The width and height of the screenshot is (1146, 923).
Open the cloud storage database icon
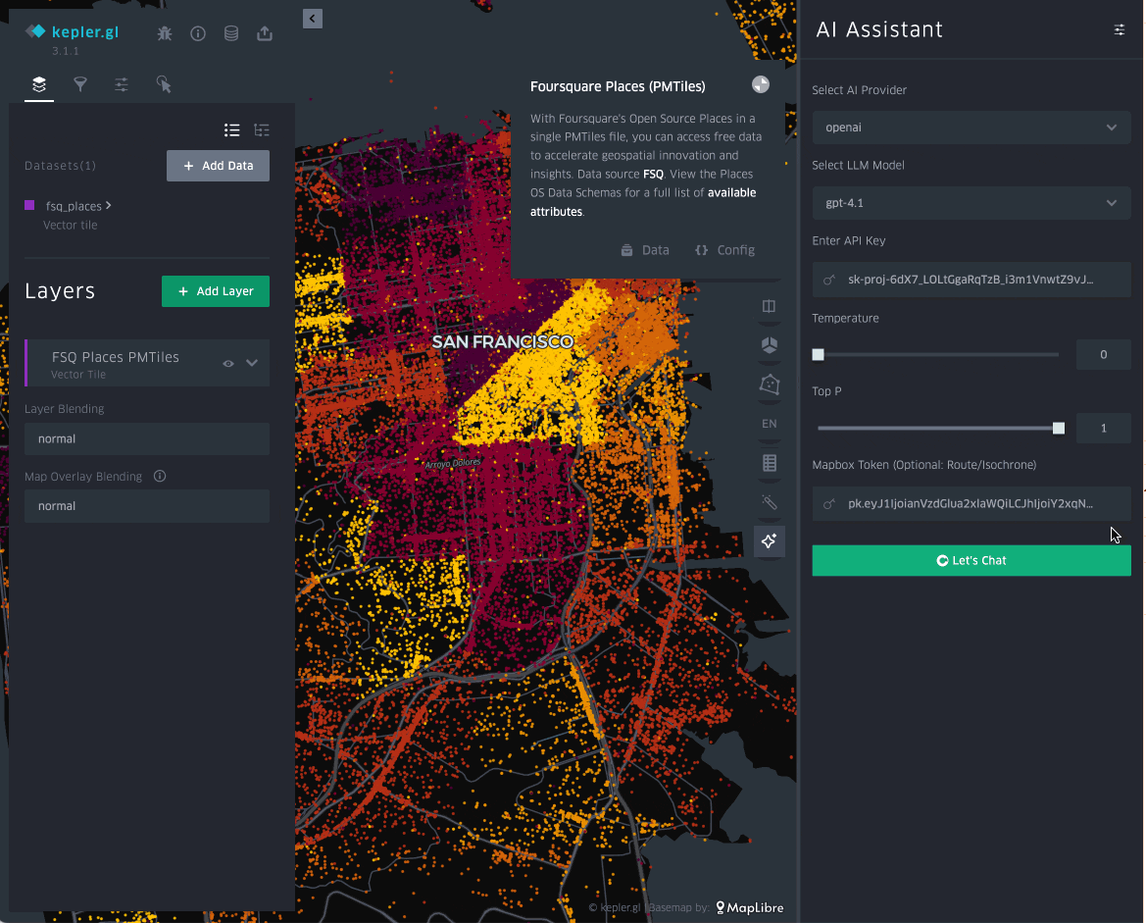(x=231, y=33)
